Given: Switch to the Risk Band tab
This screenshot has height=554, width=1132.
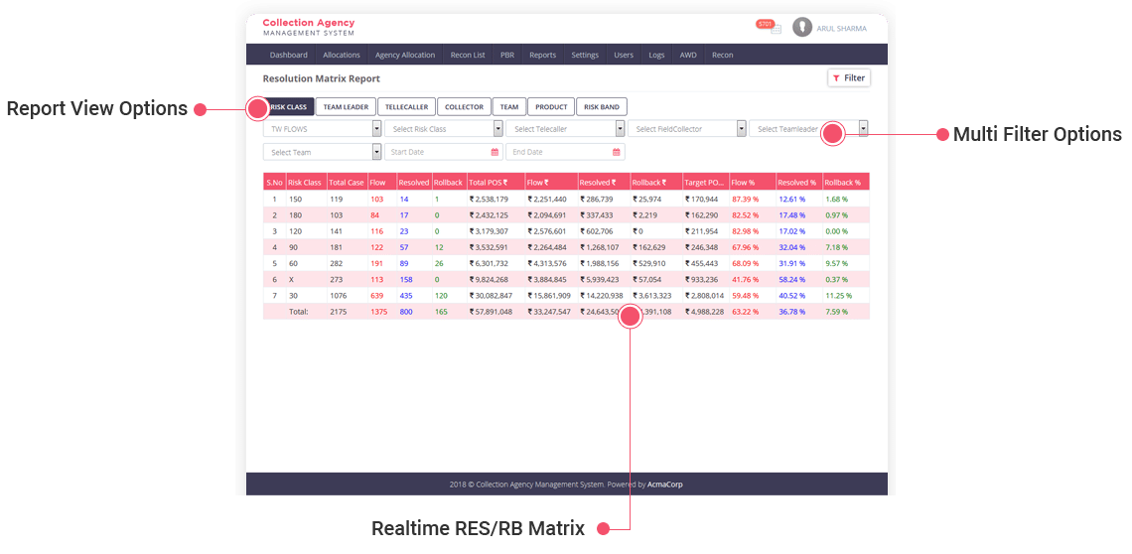Looking at the screenshot, I should click(602, 107).
